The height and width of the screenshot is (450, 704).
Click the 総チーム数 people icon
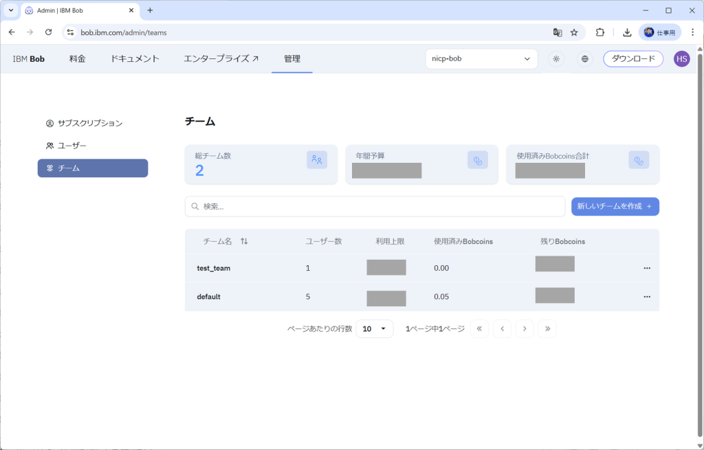tap(317, 159)
